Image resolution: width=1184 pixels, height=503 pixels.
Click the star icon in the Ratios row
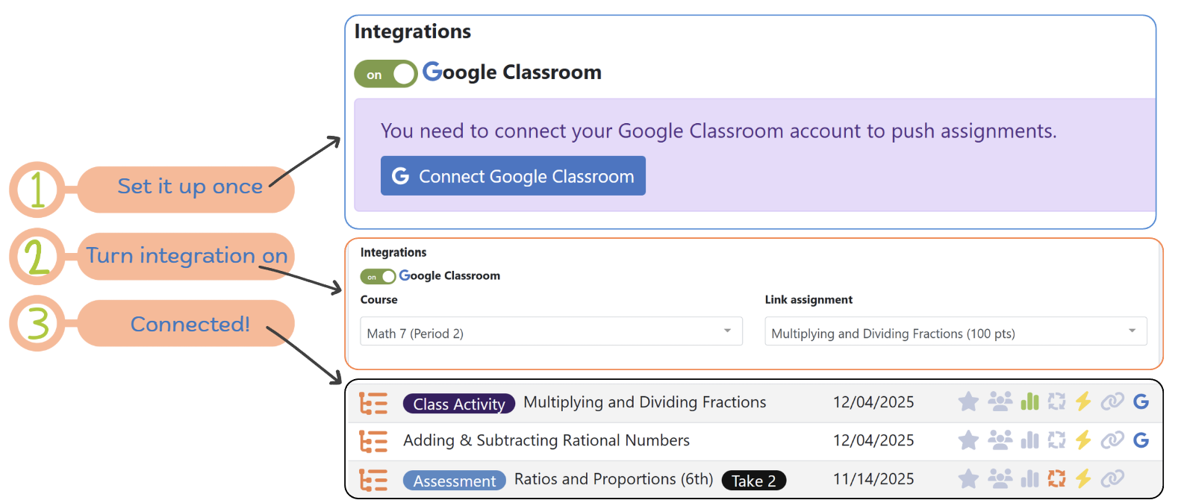tap(968, 478)
